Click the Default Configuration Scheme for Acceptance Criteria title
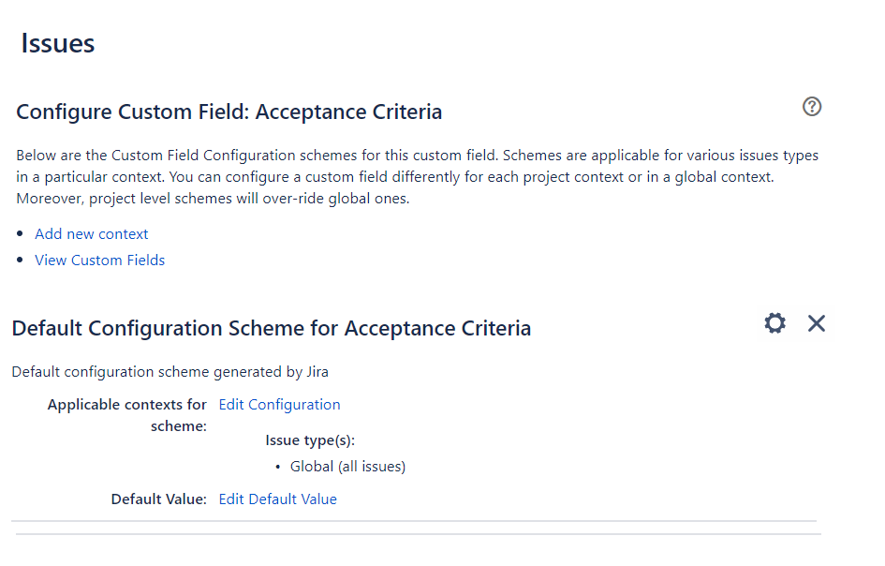 (272, 328)
